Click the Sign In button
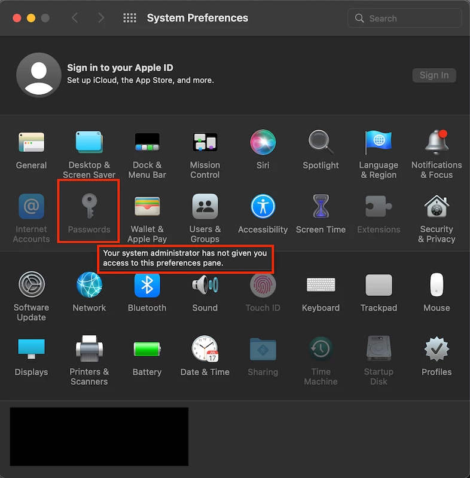Viewport: 470px width, 478px height. click(434, 75)
